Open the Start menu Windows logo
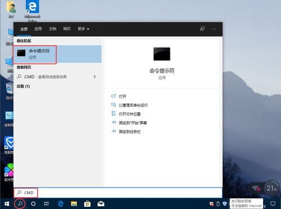This screenshot has height=209, width=281. coord(7,204)
